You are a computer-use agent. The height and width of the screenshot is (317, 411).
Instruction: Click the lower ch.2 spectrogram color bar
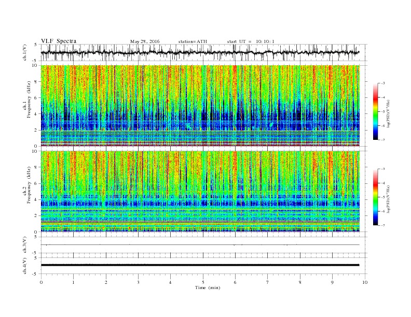coord(376,197)
